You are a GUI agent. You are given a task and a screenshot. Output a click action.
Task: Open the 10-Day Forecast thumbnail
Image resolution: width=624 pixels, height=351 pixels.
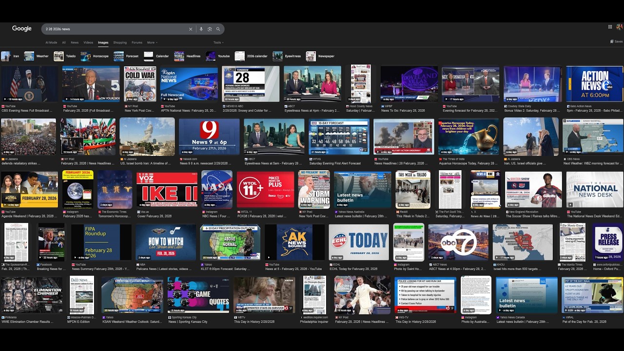coord(339,136)
